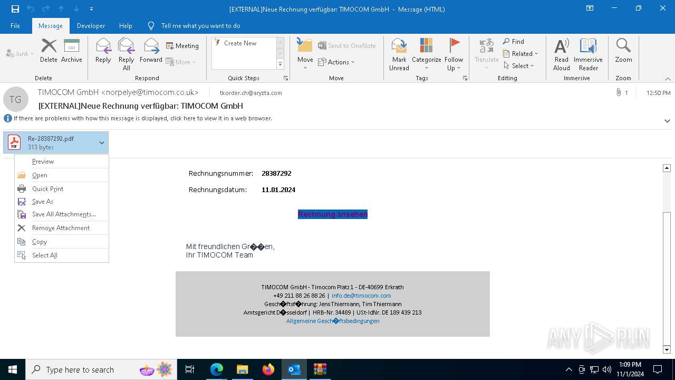
Task: Open the Actions dropdown
Action: click(x=336, y=62)
